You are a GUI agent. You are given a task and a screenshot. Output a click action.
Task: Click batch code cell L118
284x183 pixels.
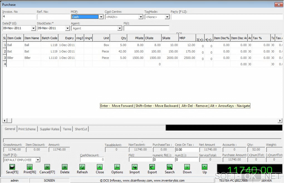(50, 45)
